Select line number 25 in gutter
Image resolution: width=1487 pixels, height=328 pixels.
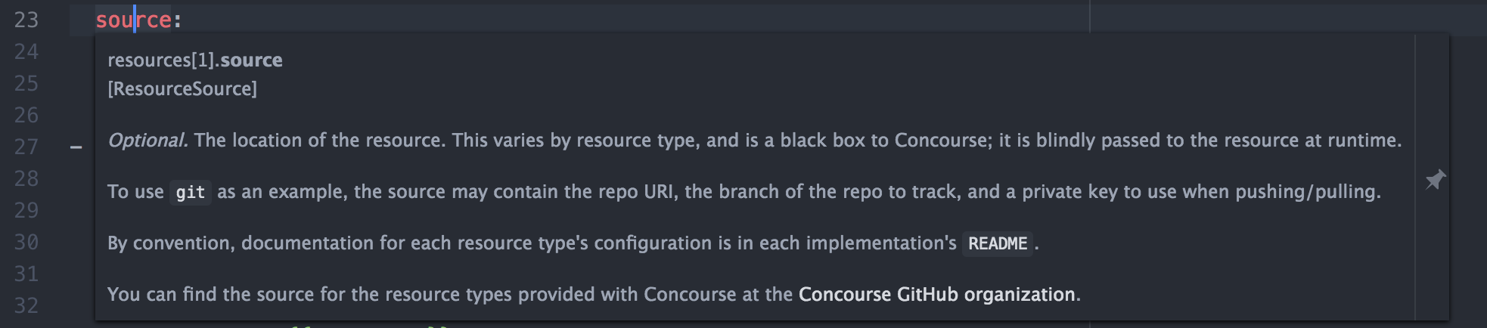[26, 83]
